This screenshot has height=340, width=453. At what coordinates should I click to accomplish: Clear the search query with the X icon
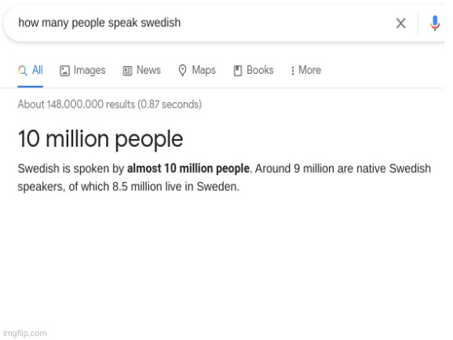400,23
